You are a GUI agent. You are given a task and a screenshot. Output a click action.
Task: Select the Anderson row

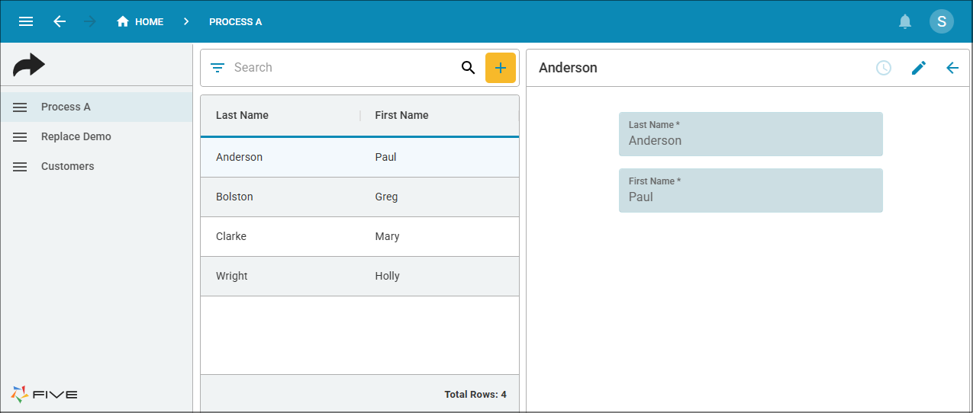click(x=359, y=157)
